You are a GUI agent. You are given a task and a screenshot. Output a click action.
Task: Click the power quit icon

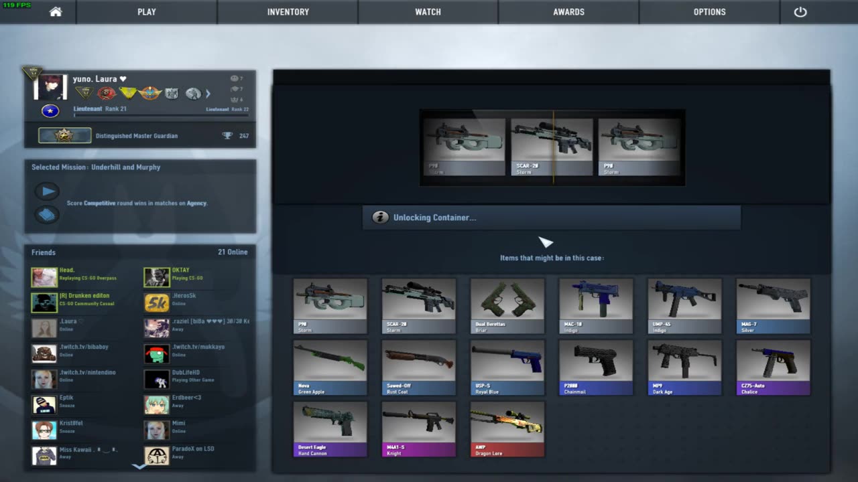[x=800, y=12]
